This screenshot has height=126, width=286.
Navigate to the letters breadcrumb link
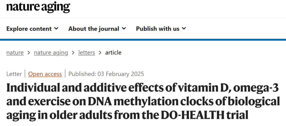point(87,53)
